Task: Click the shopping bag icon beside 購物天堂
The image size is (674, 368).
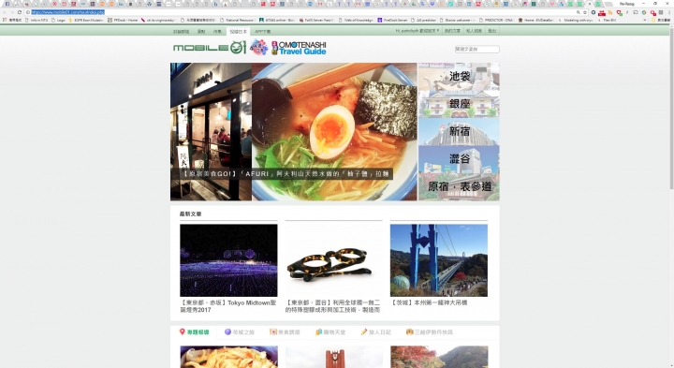Action: pyautogui.click(x=318, y=331)
